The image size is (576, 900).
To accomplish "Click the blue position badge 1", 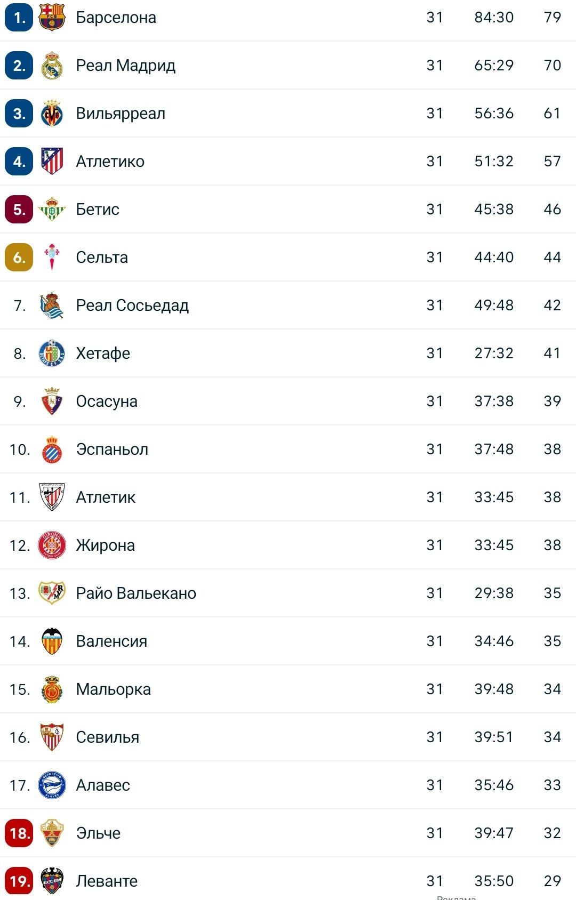I will [19, 17].
